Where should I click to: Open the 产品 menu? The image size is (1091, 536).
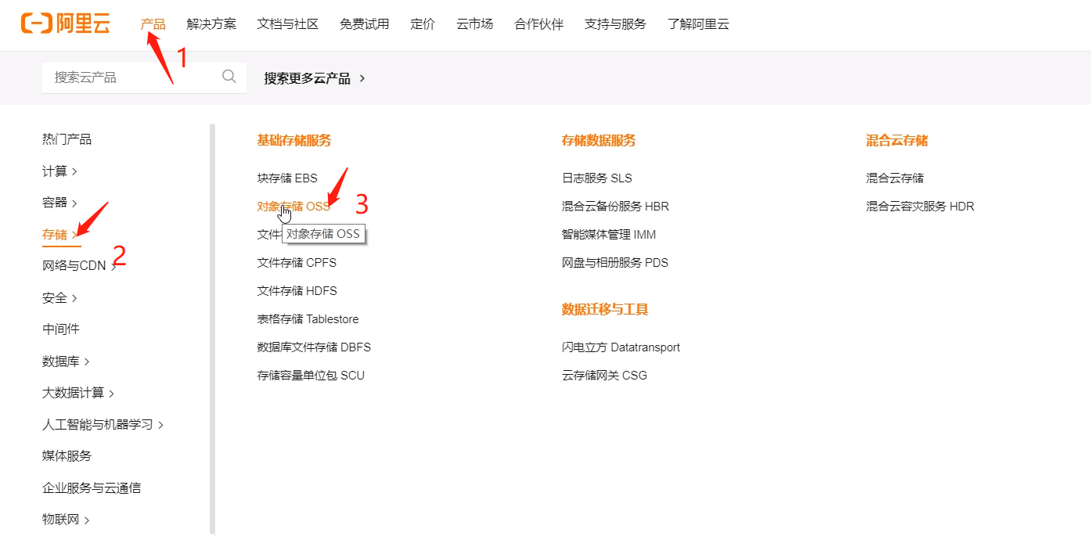[153, 23]
